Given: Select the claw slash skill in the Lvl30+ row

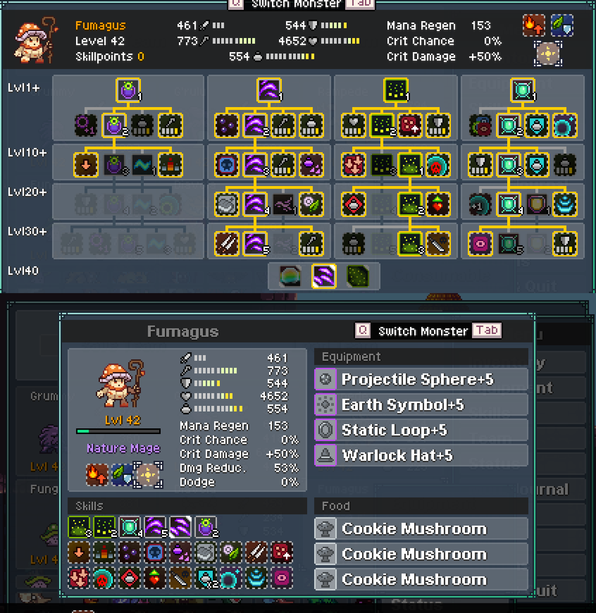Looking at the screenshot, I should (x=227, y=243).
